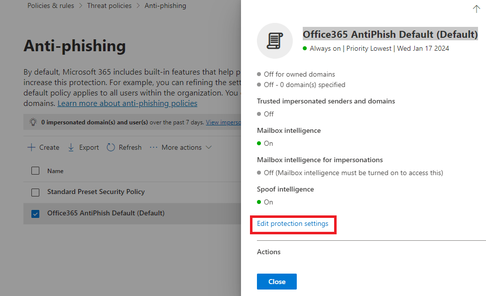Check the Standard Preset Security Policy checkbox
486x296 pixels.
35,192
